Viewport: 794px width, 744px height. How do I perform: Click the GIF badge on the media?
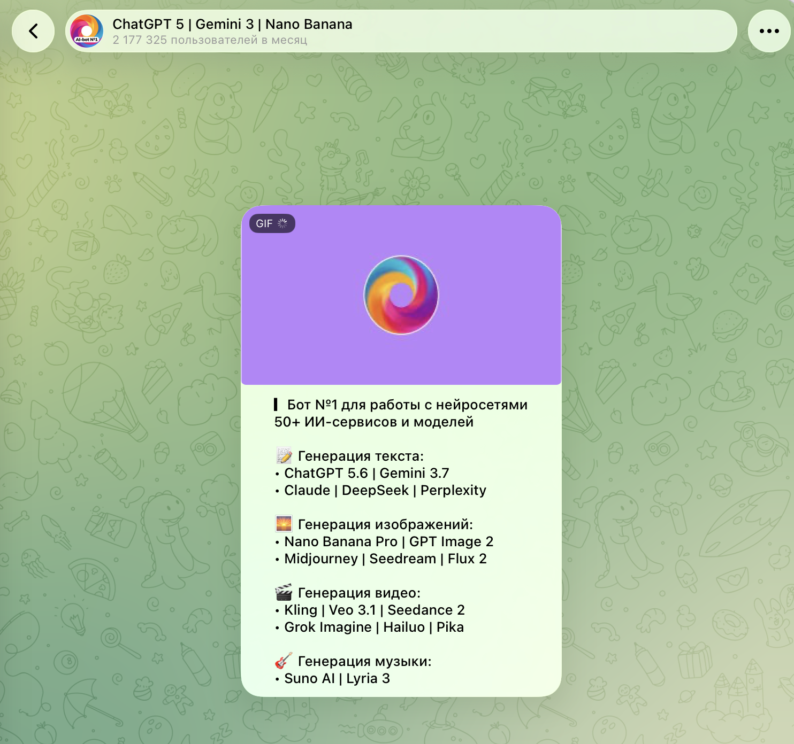272,223
